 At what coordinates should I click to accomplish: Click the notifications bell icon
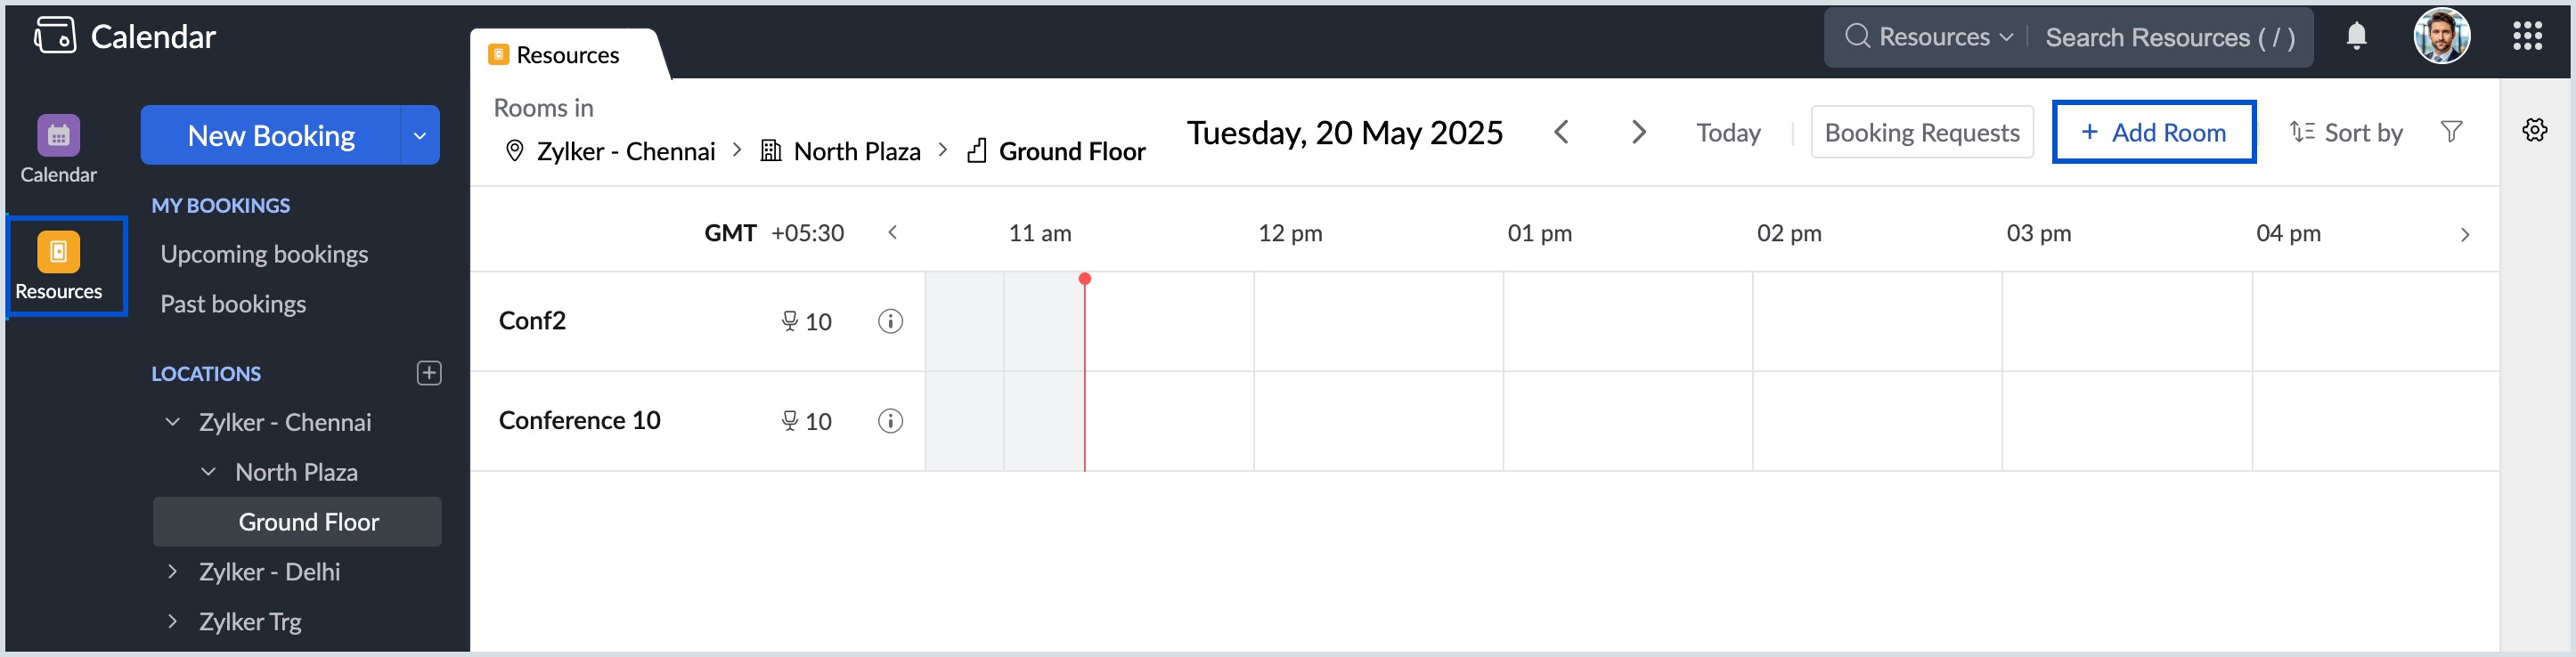tap(2356, 37)
